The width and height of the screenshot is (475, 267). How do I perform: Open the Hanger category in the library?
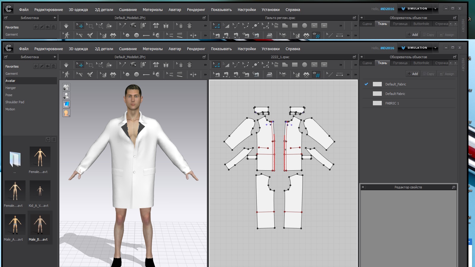tap(11, 88)
